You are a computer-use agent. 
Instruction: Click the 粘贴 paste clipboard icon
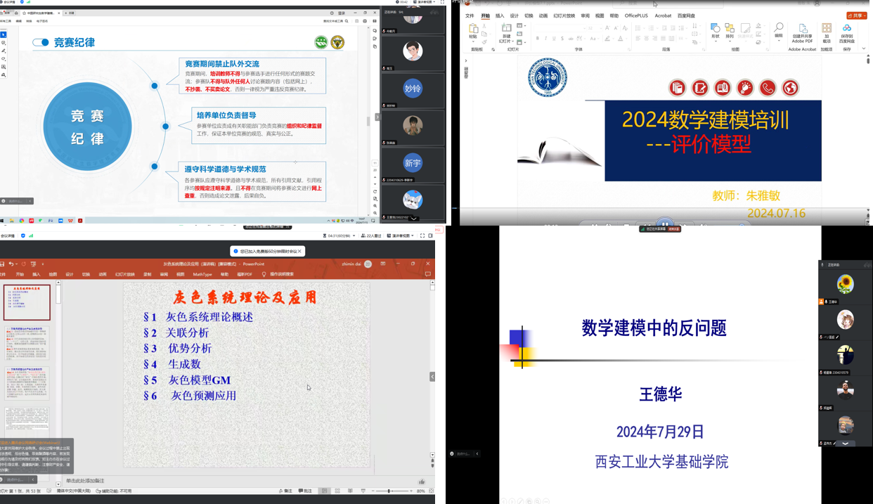click(473, 29)
